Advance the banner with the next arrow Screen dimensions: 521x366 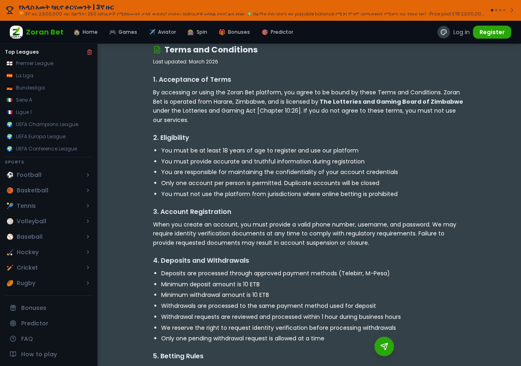pyautogui.click(x=512, y=10)
